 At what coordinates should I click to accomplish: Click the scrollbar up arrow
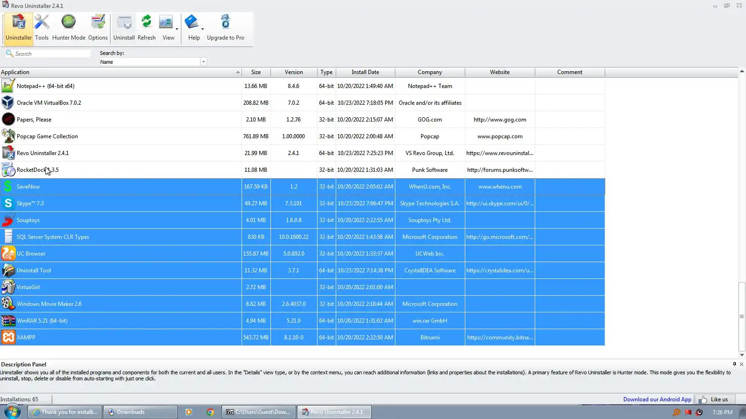742,71
